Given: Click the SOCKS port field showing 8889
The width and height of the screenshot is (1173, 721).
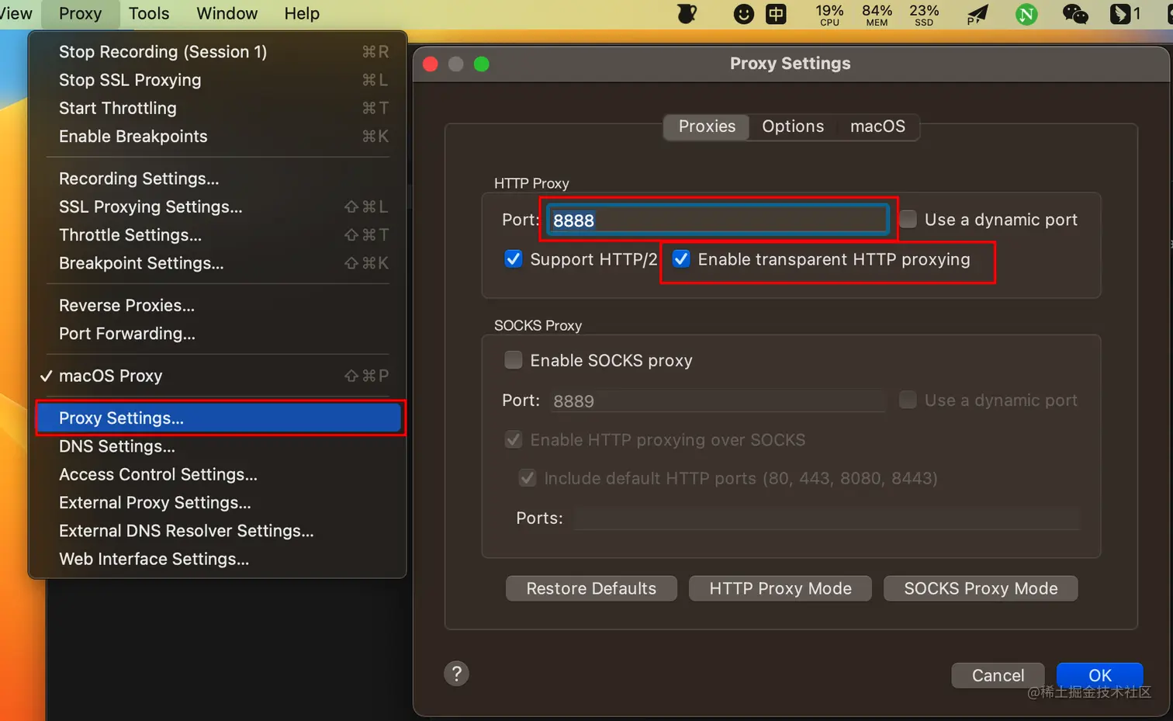Looking at the screenshot, I should (x=718, y=401).
